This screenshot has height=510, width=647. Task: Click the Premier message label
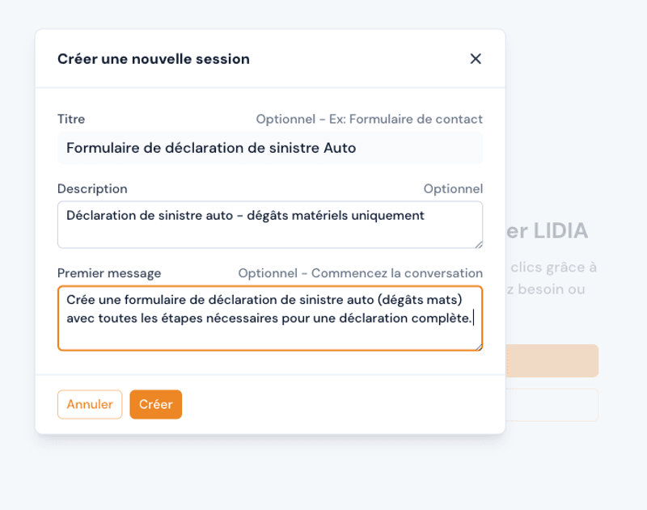(x=109, y=273)
